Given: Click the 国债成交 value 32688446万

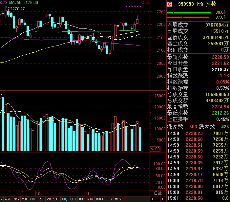Looking at the screenshot, I should click(x=216, y=37).
